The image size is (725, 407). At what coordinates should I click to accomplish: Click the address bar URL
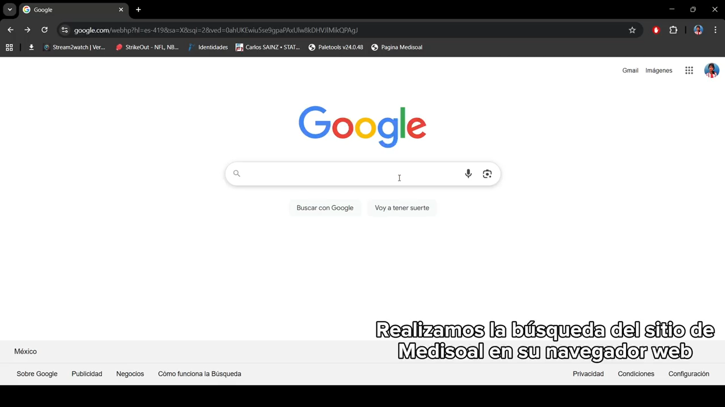(x=216, y=30)
